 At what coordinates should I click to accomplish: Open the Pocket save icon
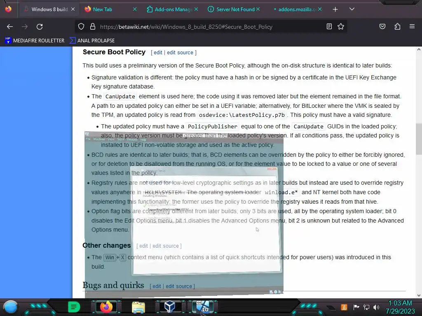coord(382,27)
